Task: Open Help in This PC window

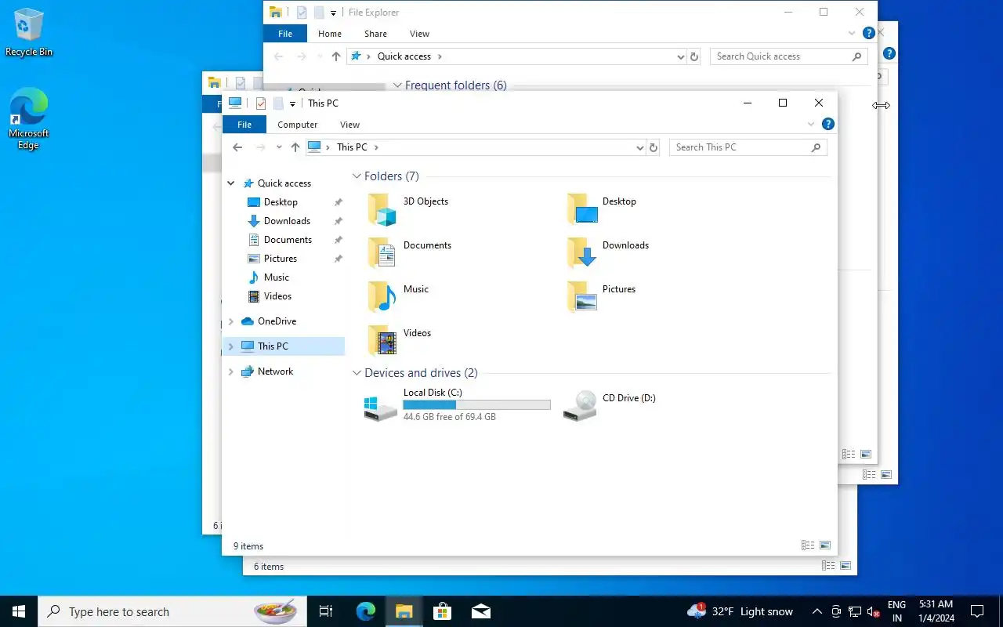Action: (x=828, y=124)
